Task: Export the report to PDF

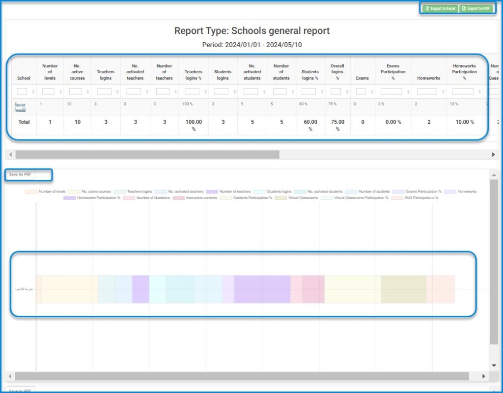Action: (476, 8)
